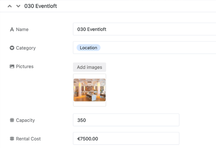Click the Capacity number field icon

tap(12, 120)
